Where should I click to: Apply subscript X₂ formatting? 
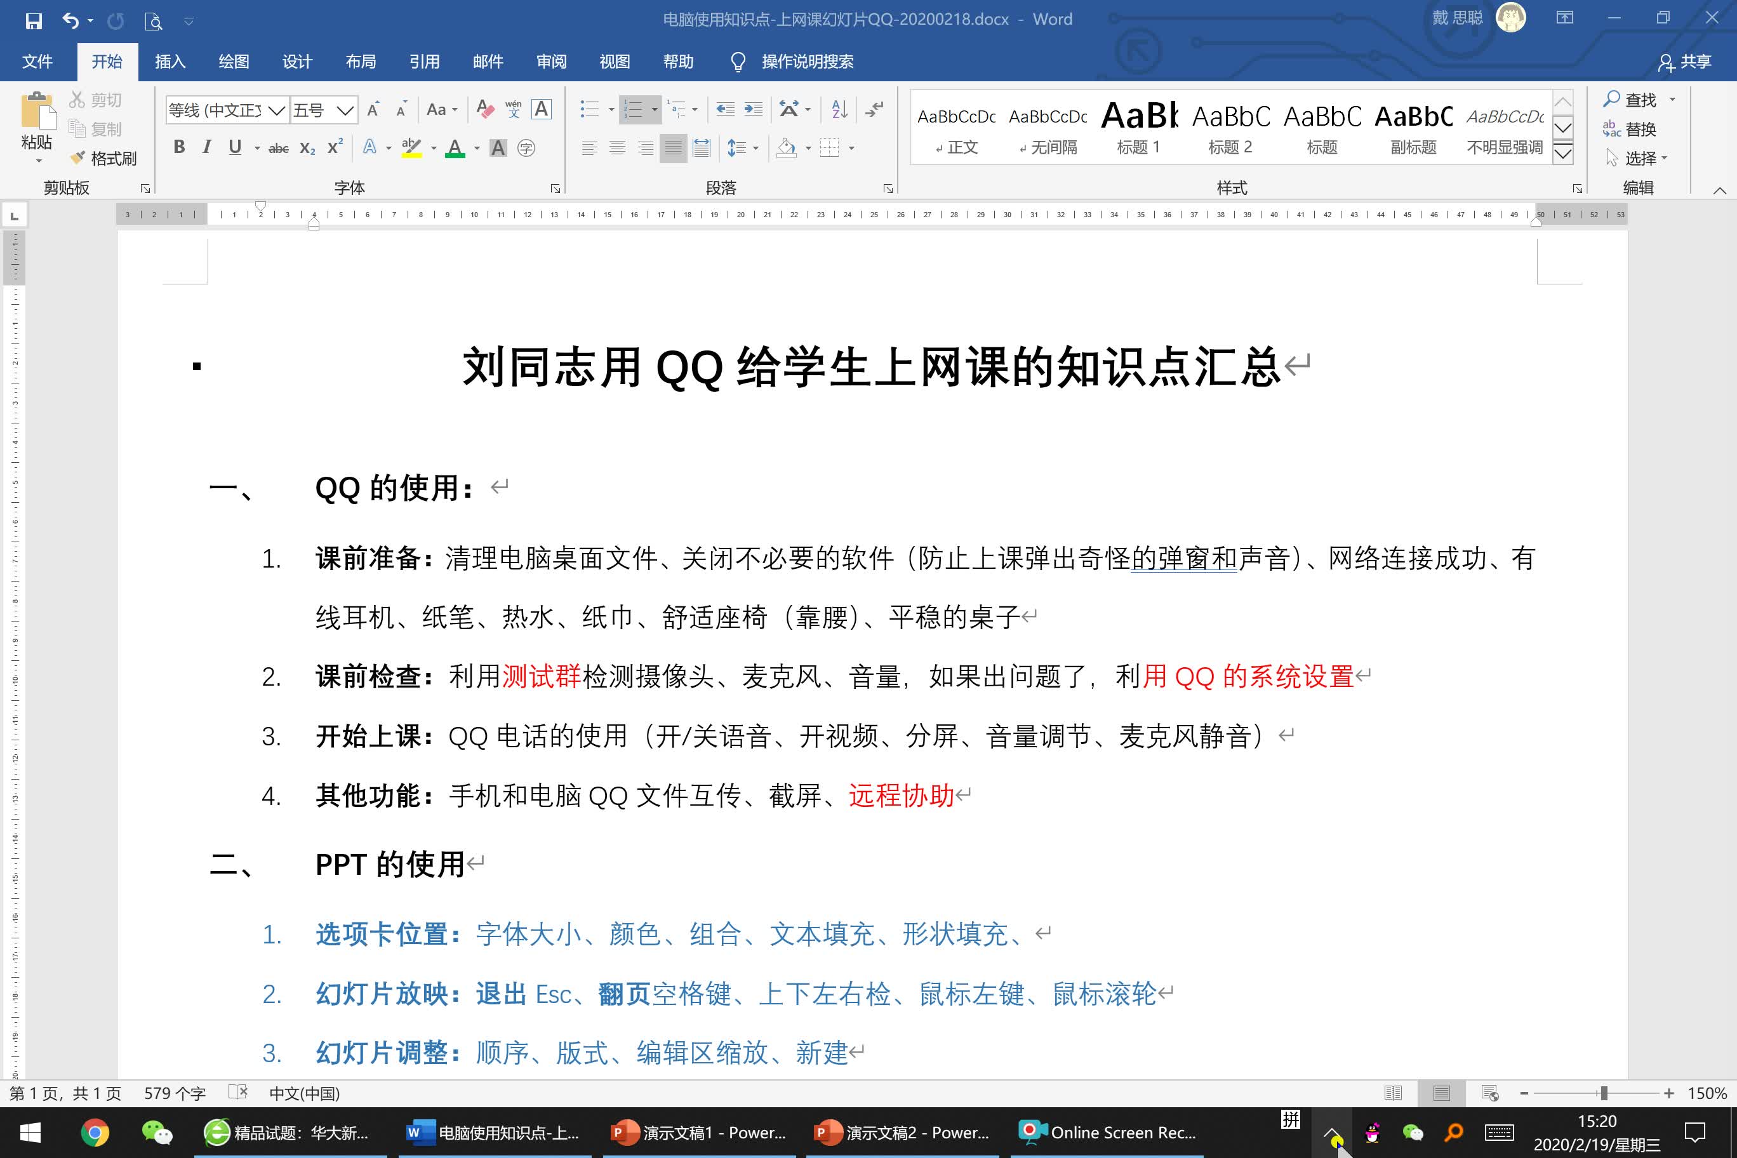pos(307,149)
